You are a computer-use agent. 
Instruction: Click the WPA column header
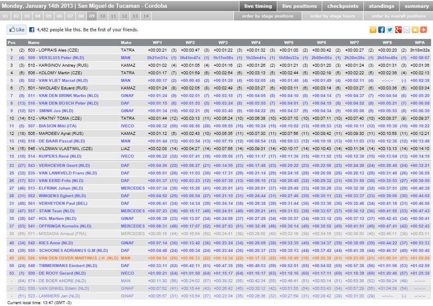tap(420, 43)
